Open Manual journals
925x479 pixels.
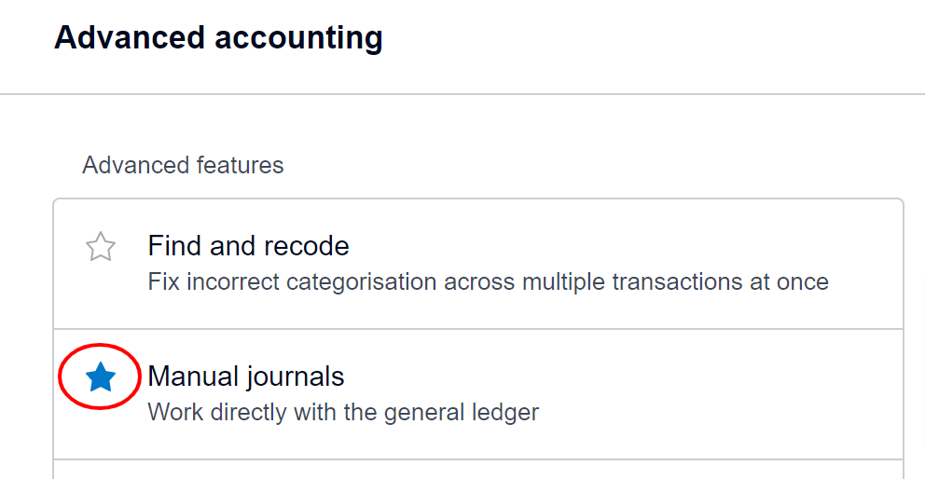tap(246, 376)
